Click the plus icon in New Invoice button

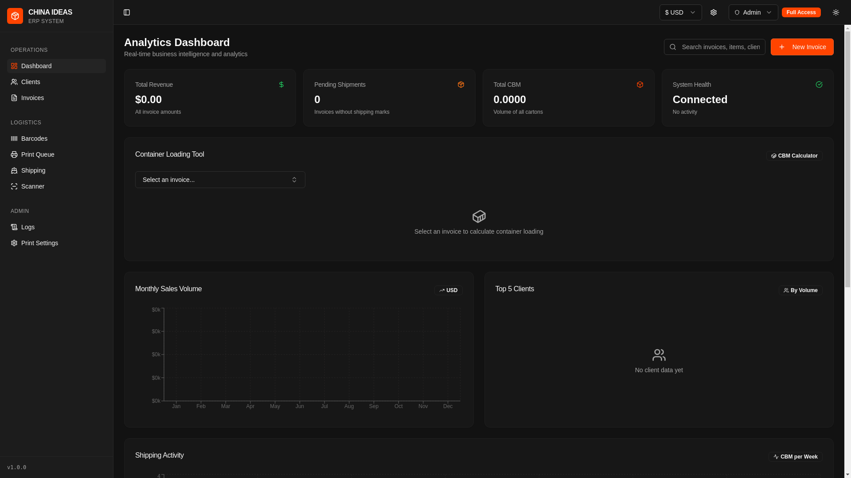782,47
